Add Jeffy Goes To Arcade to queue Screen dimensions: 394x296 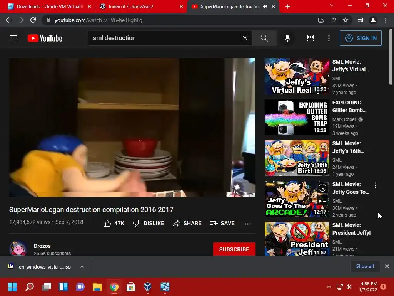[322, 200]
